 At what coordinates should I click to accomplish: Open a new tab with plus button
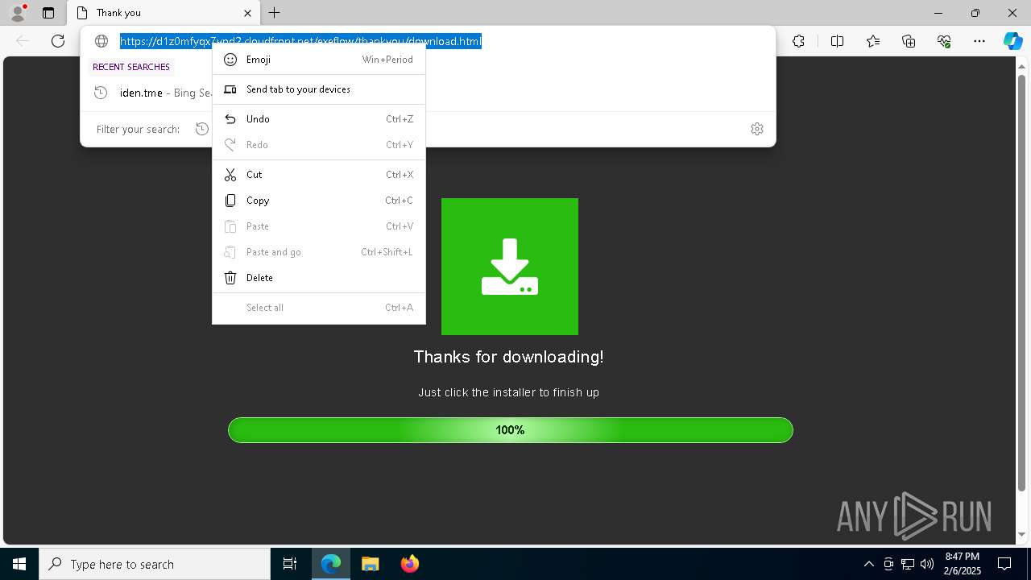click(275, 13)
